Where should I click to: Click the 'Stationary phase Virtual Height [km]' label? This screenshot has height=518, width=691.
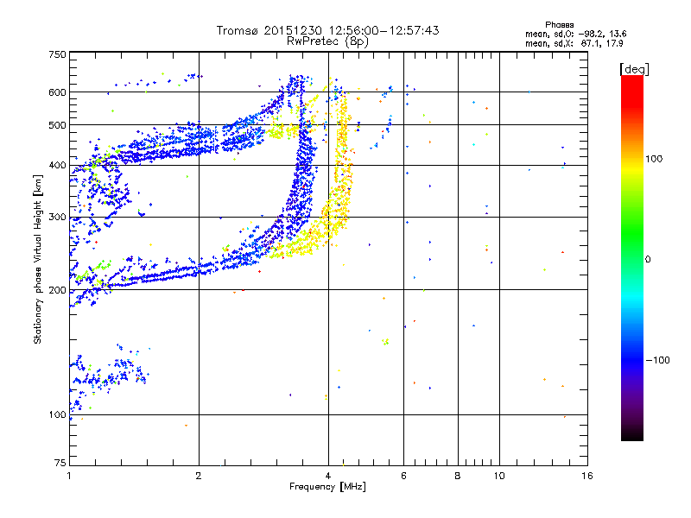point(38,260)
